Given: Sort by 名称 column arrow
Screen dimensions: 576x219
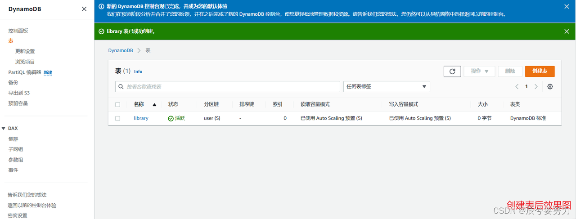Looking at the screenshot, I should click(x=154, y=104).
